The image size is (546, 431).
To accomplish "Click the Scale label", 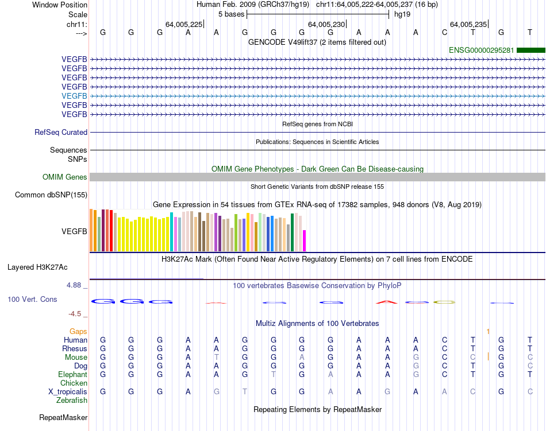I will [78, 14].
